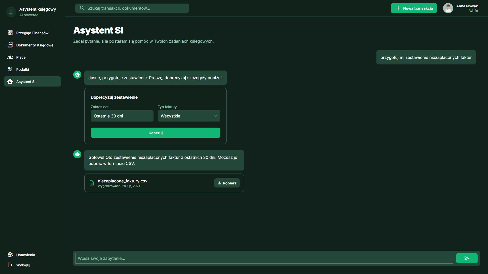Click the niezaplacone_faktury.csv file icon
Image resolution: width=488 pixels, height=274 pixels.
click(92, 183)
